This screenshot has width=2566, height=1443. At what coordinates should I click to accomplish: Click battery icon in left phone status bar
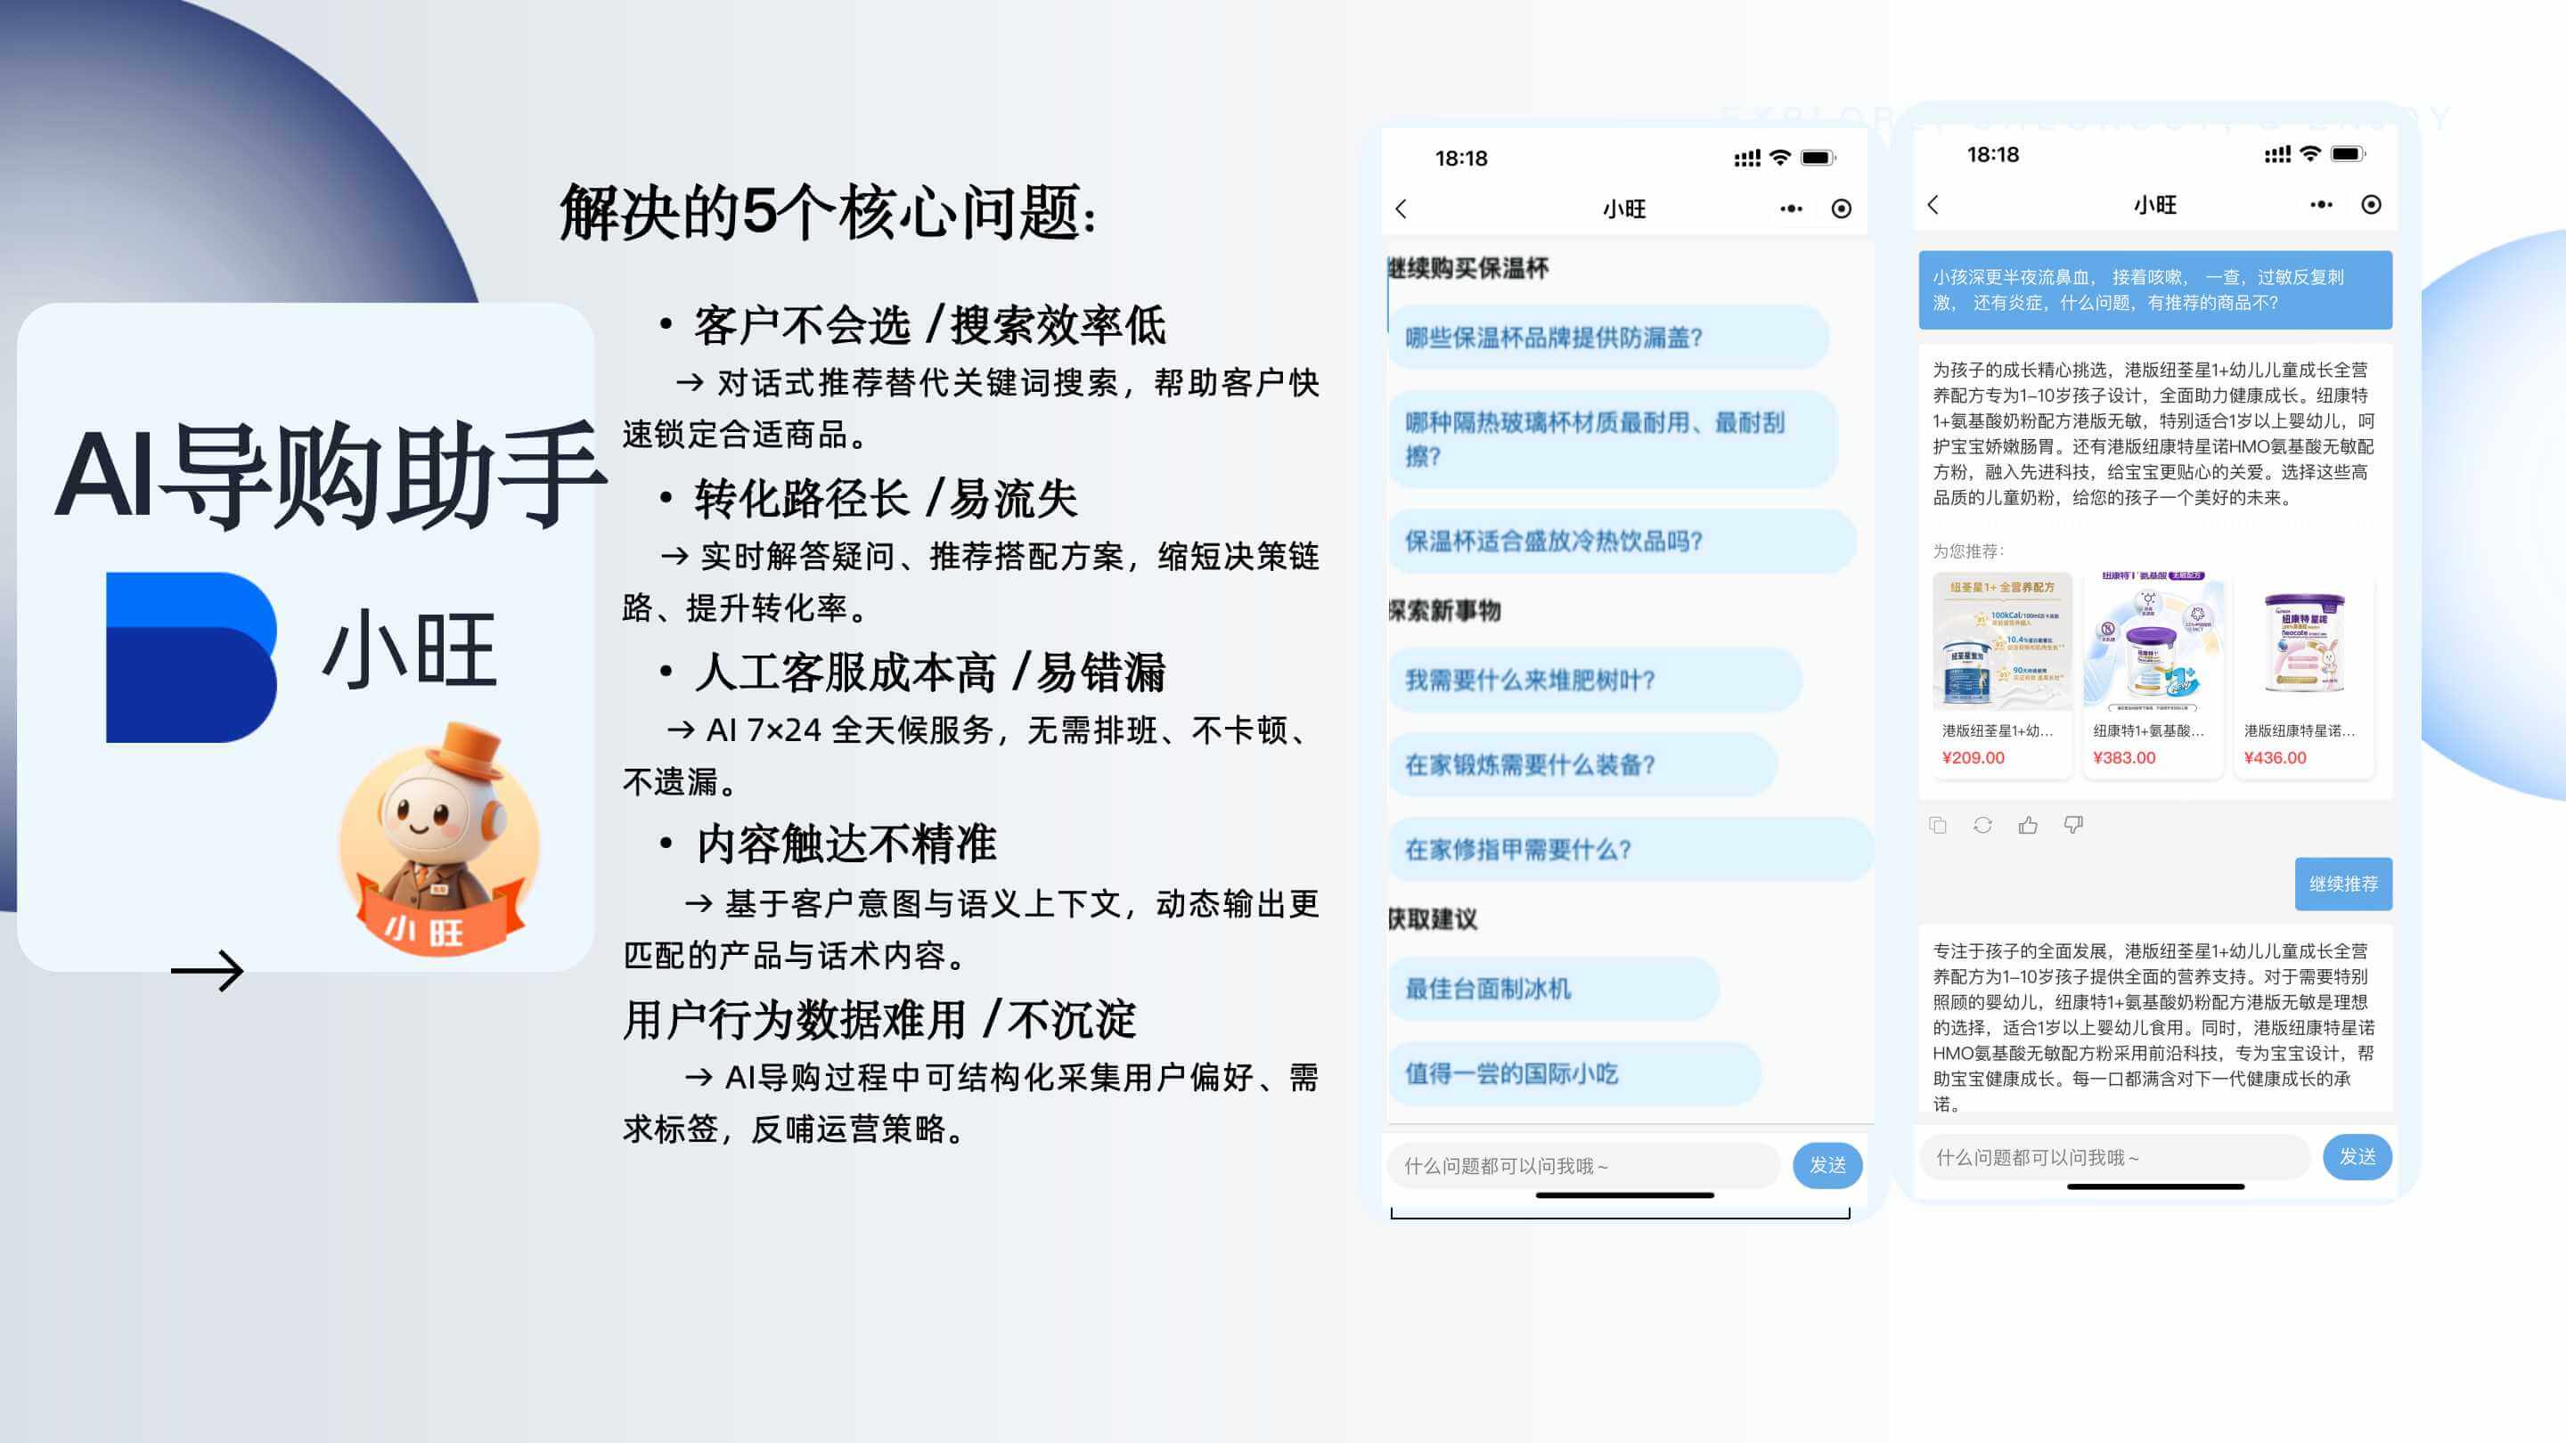click(x=1818, y=159)
